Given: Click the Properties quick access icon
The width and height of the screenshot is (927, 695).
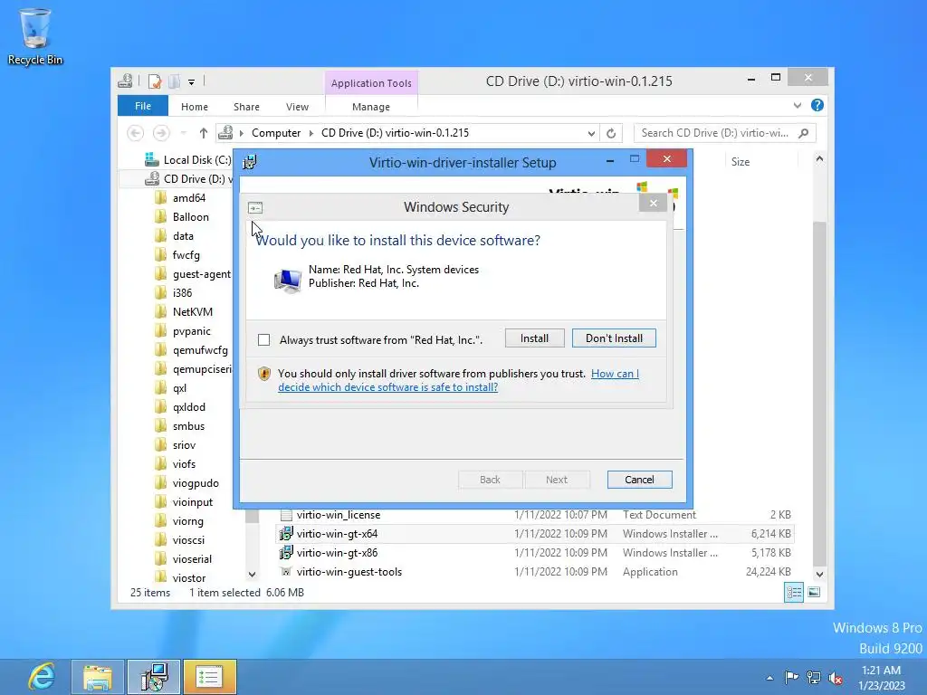Looking at the screenshot, I should pos(155,81).
